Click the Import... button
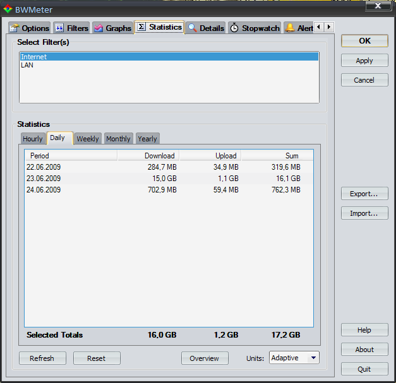Image resolution: width=396 pixels, height=383 pixels. (x=364, y=213)
